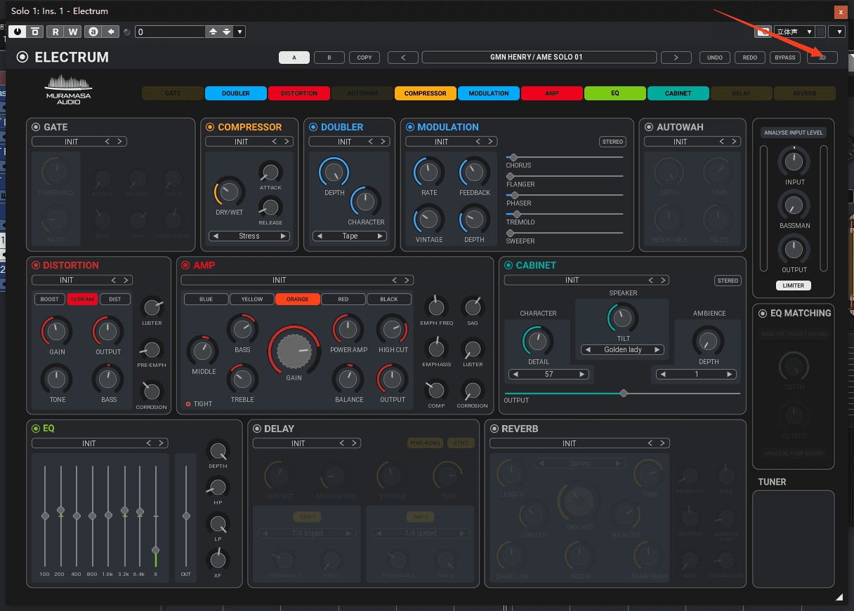
Task: Click the 3D view button
Action: pyautogui.click(x=822, y=58)
